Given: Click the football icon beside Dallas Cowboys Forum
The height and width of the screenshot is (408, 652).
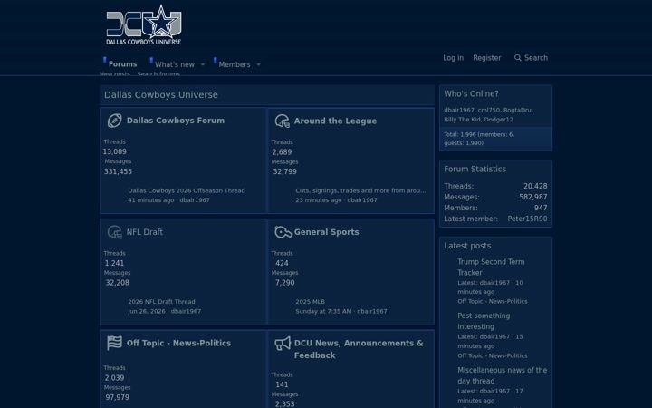Looking at the screenshot, I should 114,121.
